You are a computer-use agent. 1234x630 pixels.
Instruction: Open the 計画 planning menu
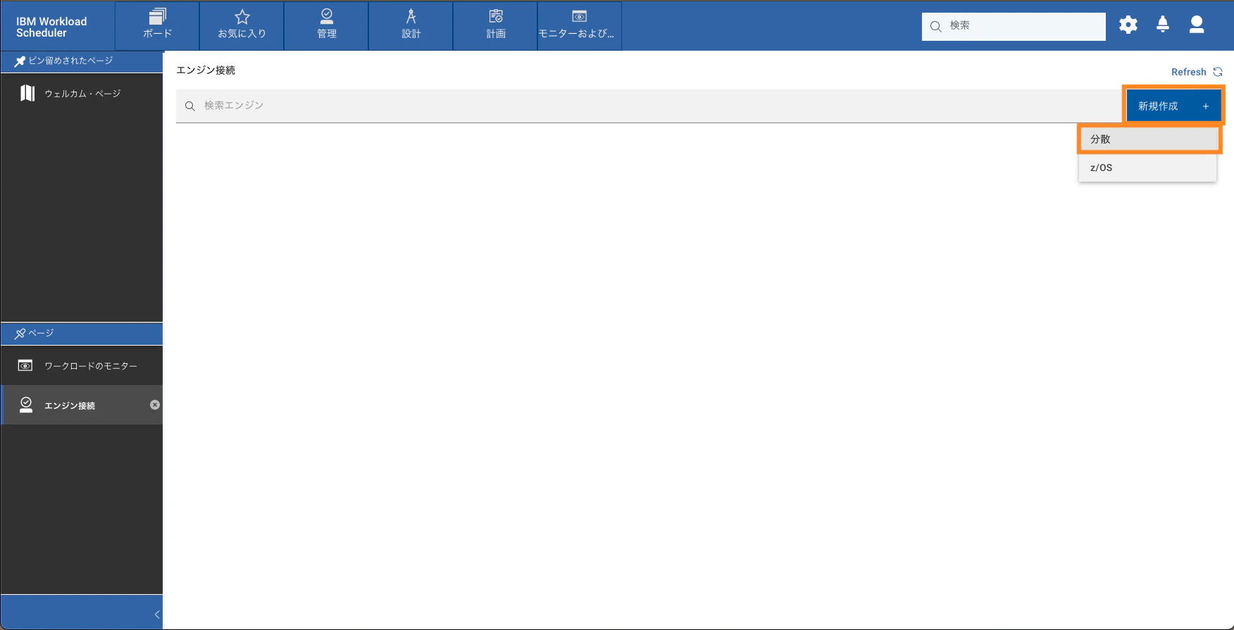[495, 25]
